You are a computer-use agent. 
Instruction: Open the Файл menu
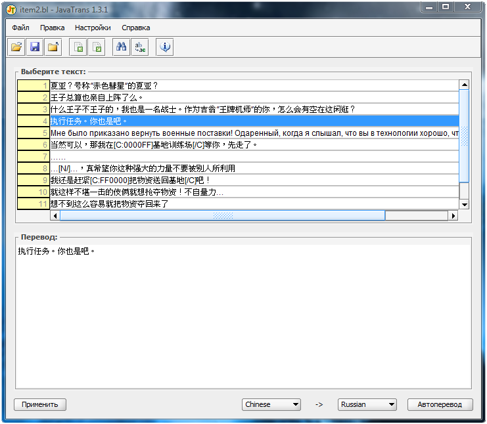tap(20, 28)
